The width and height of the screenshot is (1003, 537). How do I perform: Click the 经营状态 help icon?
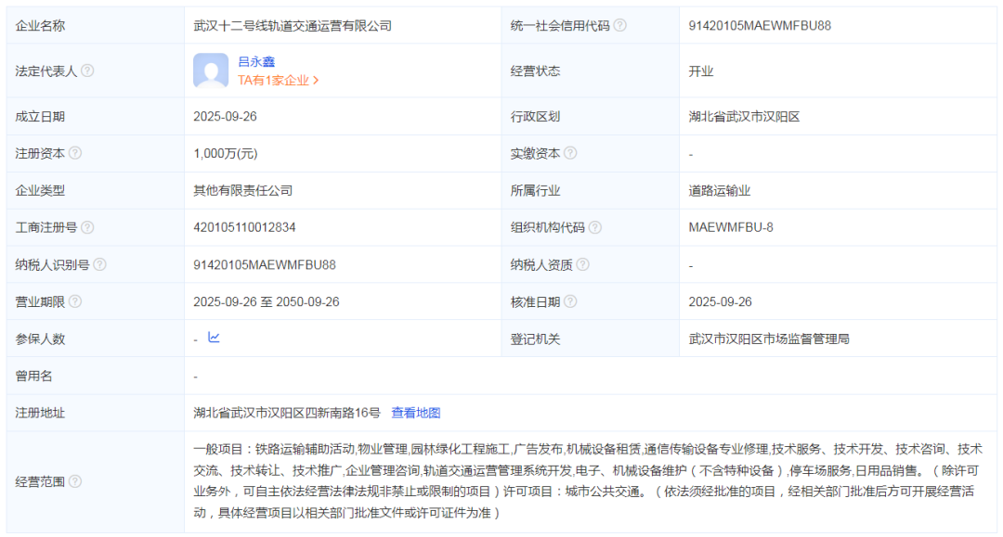tap(570, 70)
